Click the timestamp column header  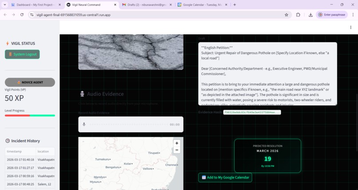click(x=20, y=151)
